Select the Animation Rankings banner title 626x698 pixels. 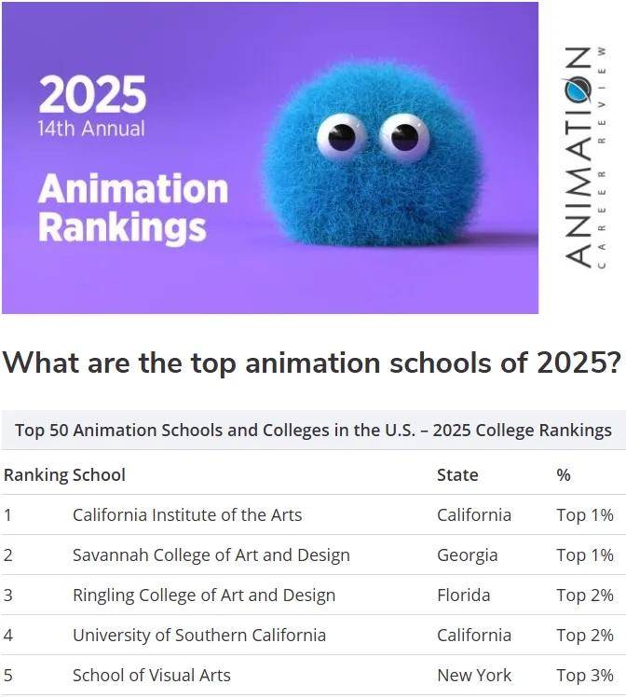tap(132, 208)
